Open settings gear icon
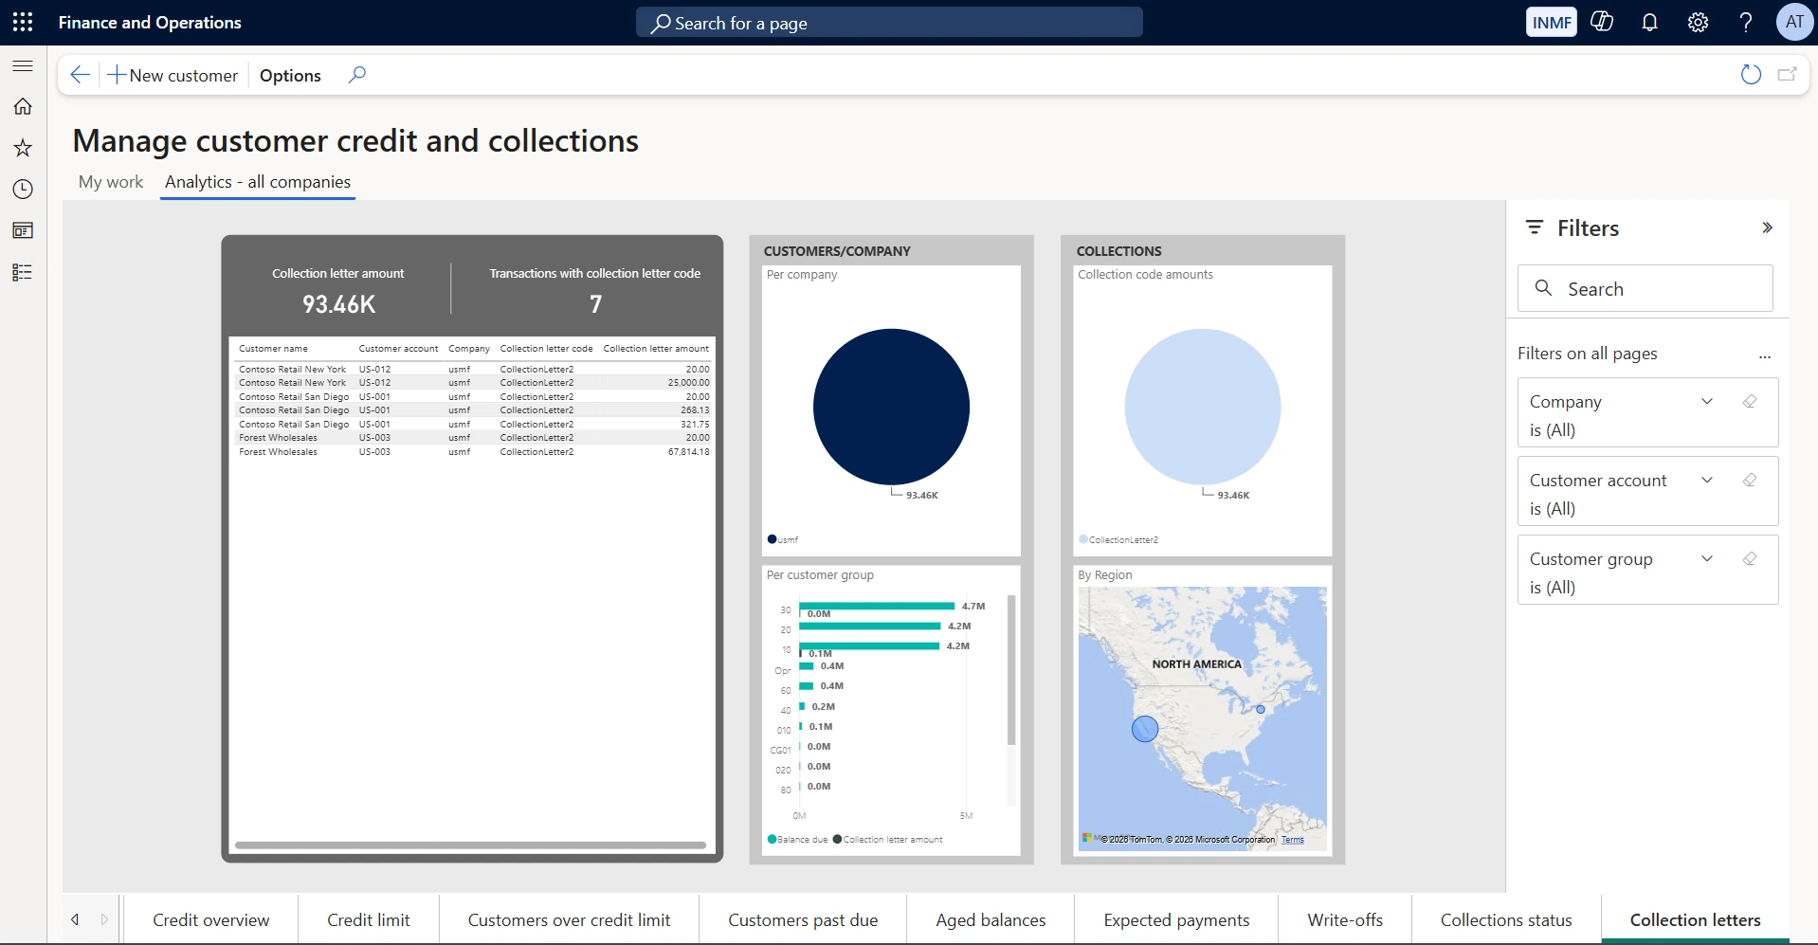This screenshot has height=945, width=1818. [1698, 22]
